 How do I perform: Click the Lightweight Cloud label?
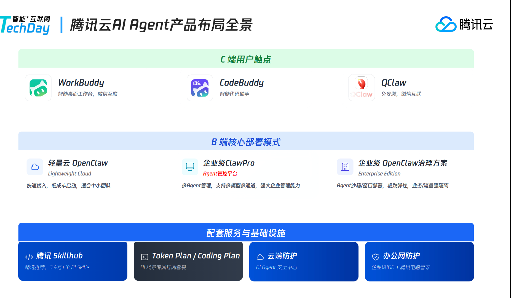(x=69, y=174)
